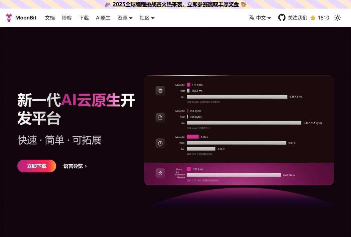Open the AI原生 nav item
The width and height of the screenshot is (351, 237).
pyautogui.click(x=103, y=18)
